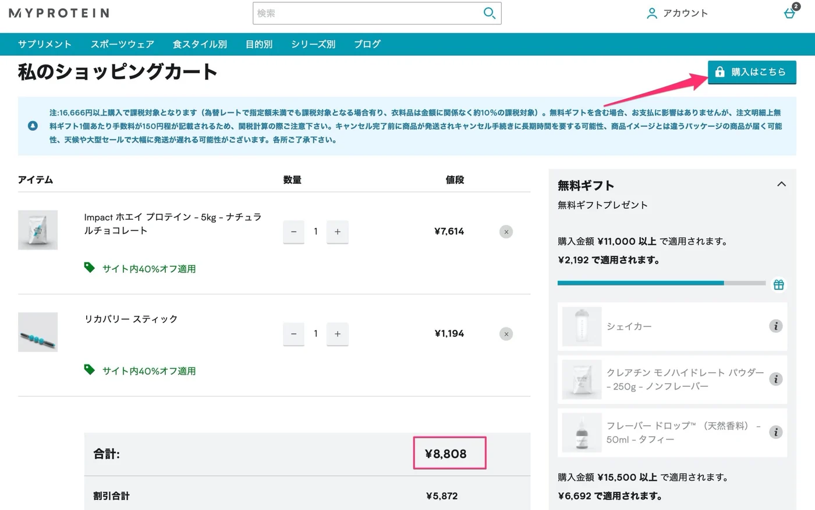Click the free gift progress bar
815x510 pixels.
(x=661, y=283)
